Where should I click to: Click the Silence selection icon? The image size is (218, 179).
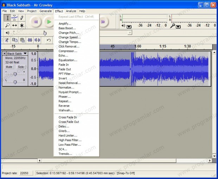[37, 40]
